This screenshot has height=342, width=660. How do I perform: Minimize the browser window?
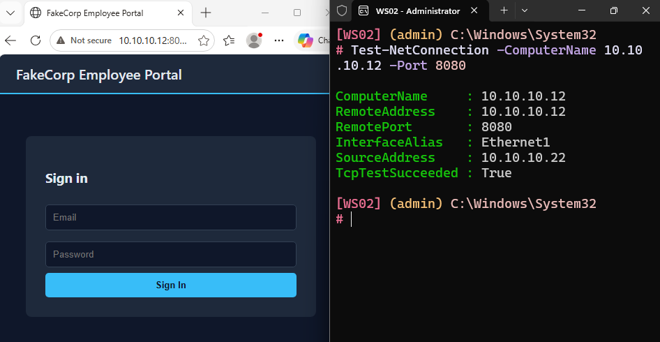tap(265, 13)
